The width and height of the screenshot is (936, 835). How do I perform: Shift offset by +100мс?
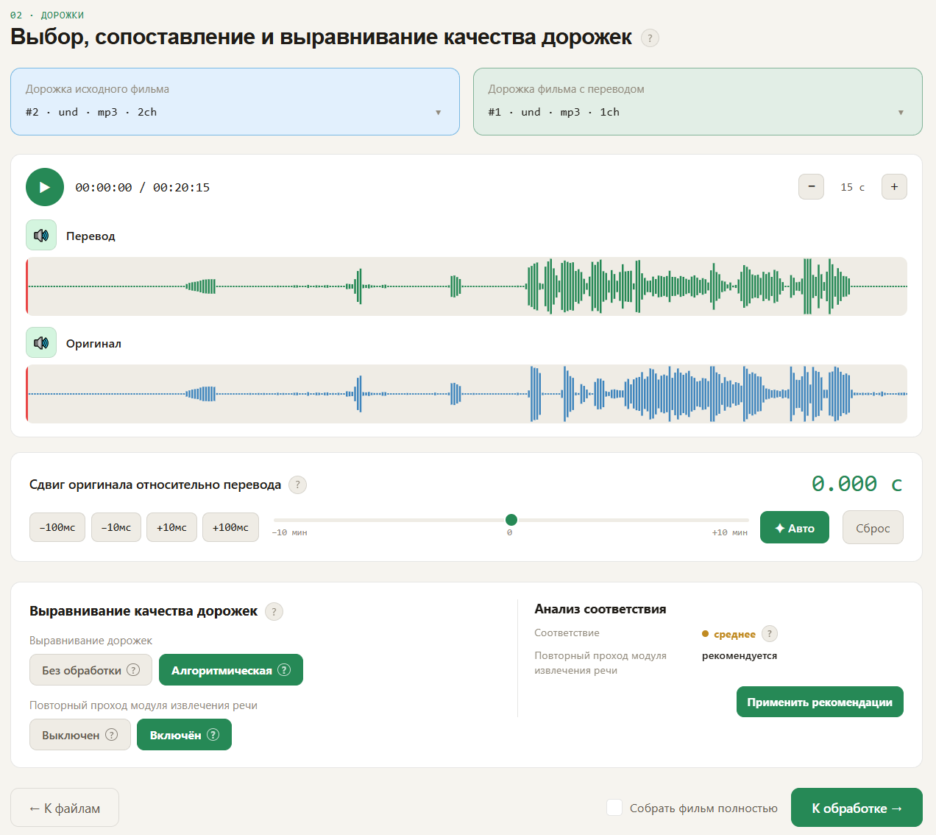click(x=230, y=527)
